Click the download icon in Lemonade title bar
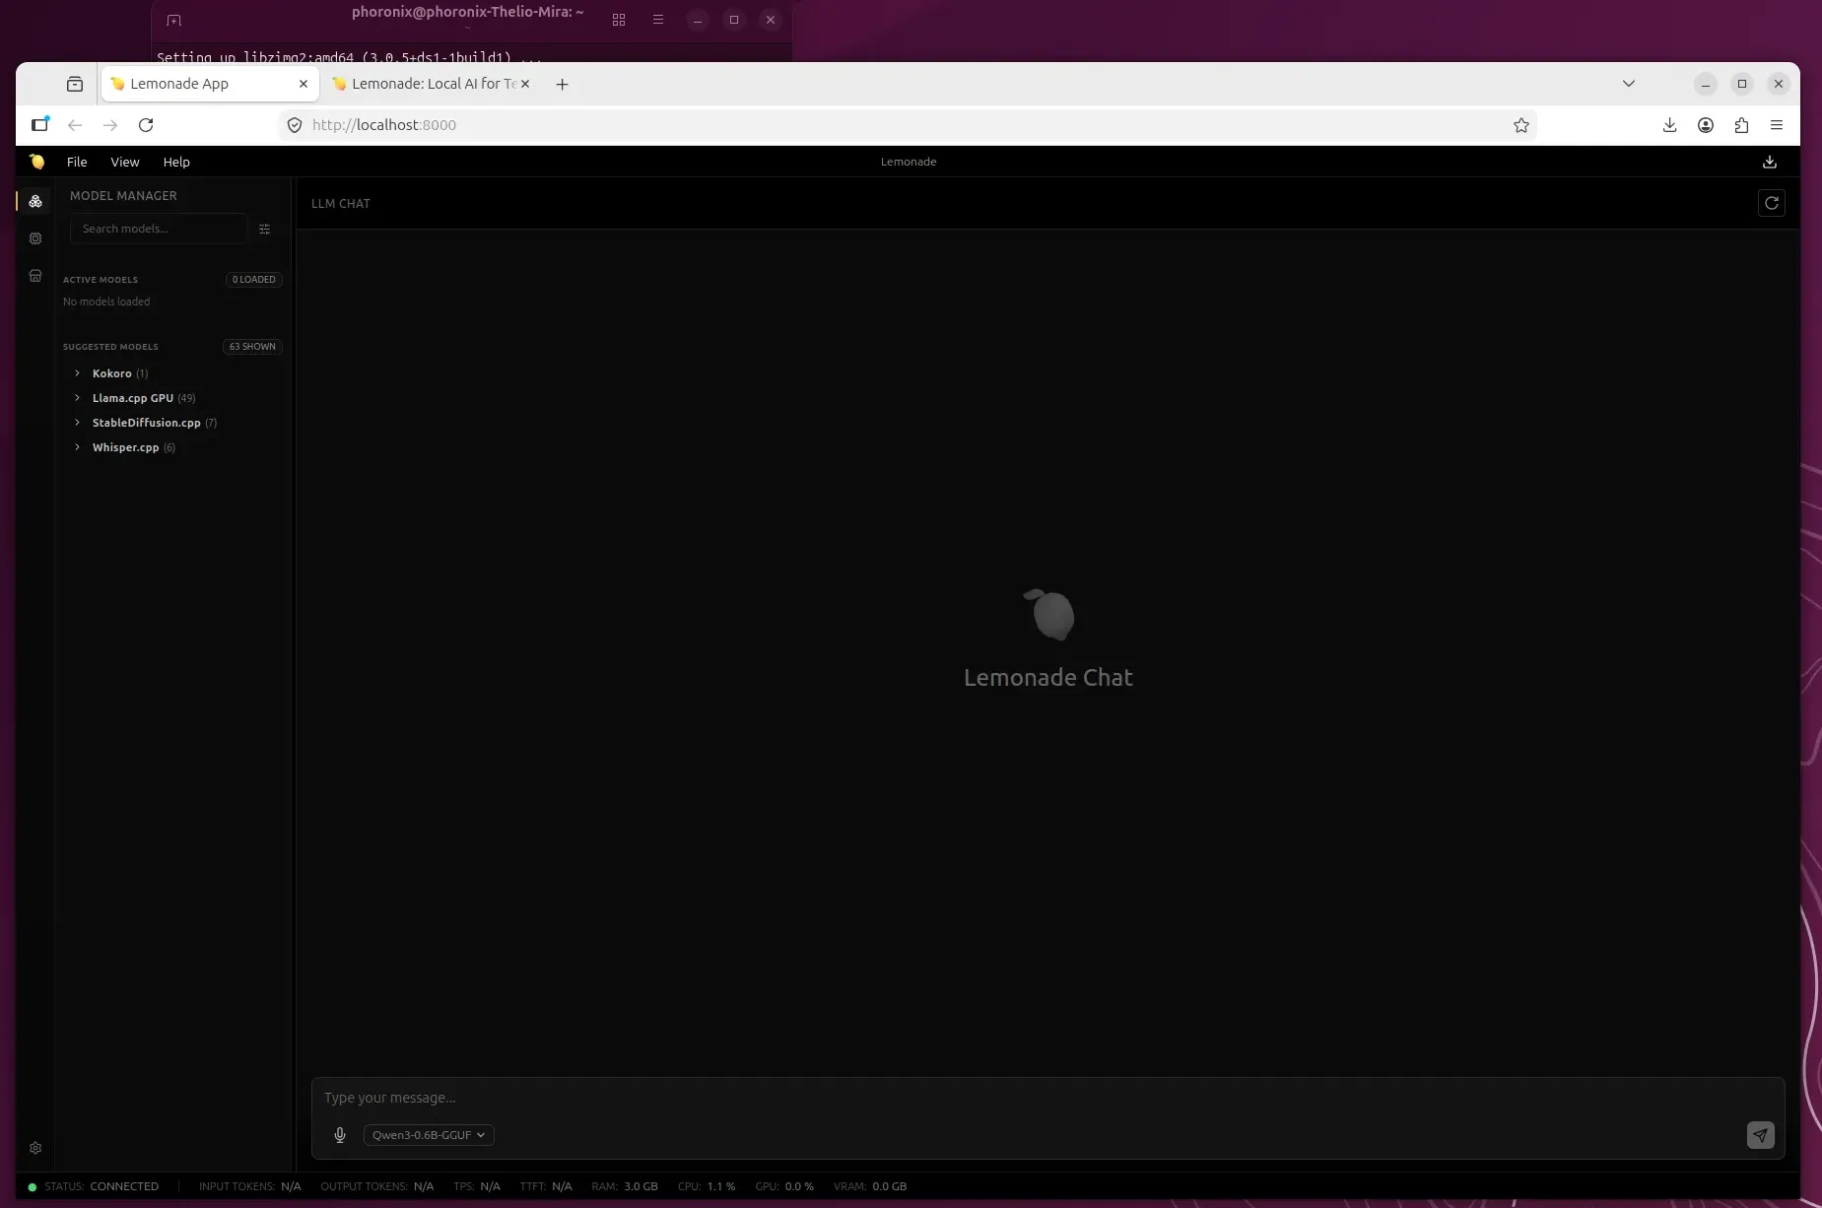This screenshot has width=1822, height=1208. [1769, 162]
